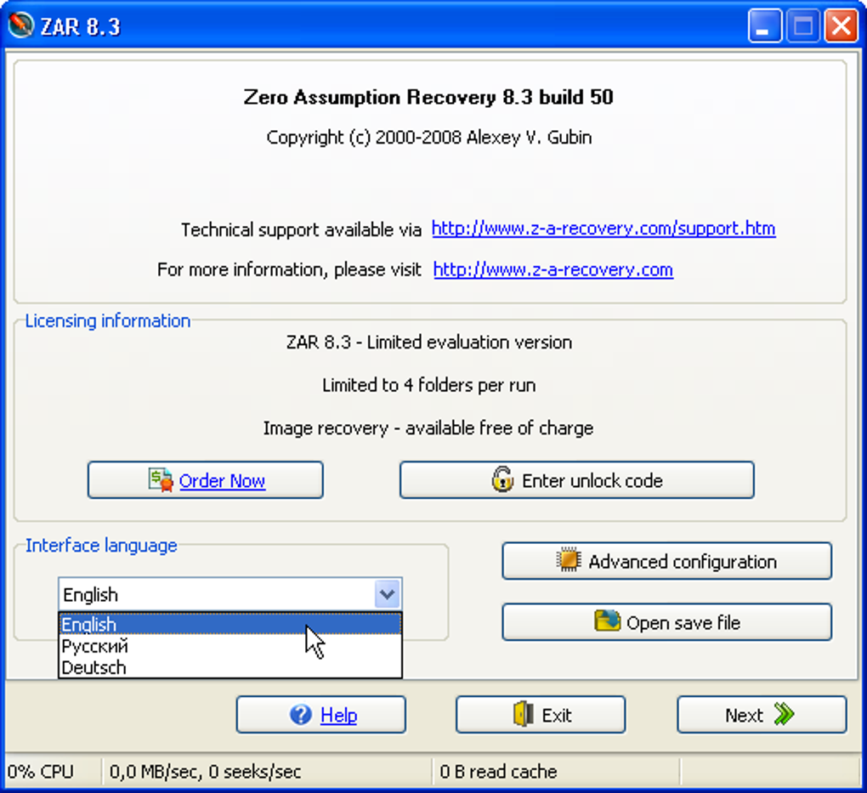Open Advanced configuration

tap(667, 561)
